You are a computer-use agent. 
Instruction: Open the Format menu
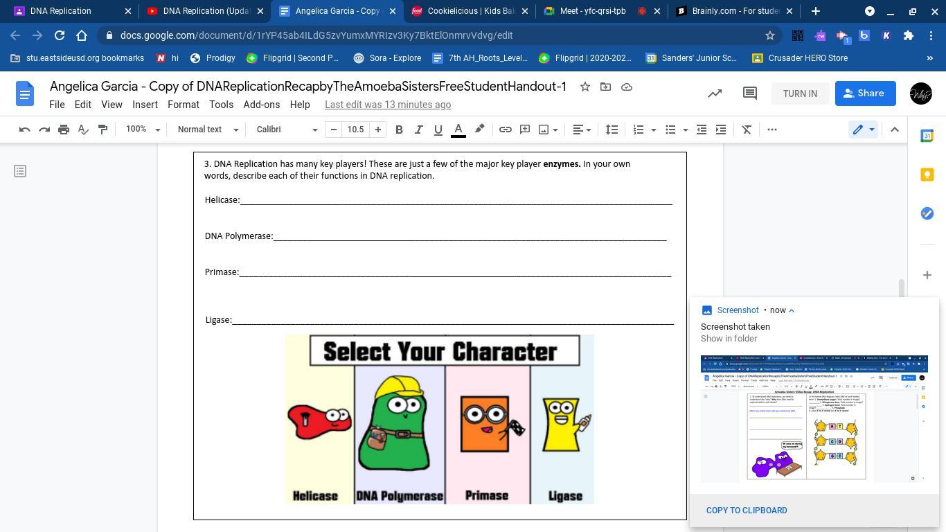click(183, 105)
